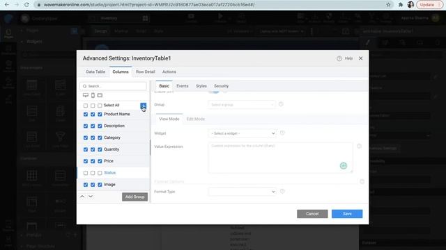446x250 pixels.
Task: Select the Columns tab
Action: [x=121, y=72]
